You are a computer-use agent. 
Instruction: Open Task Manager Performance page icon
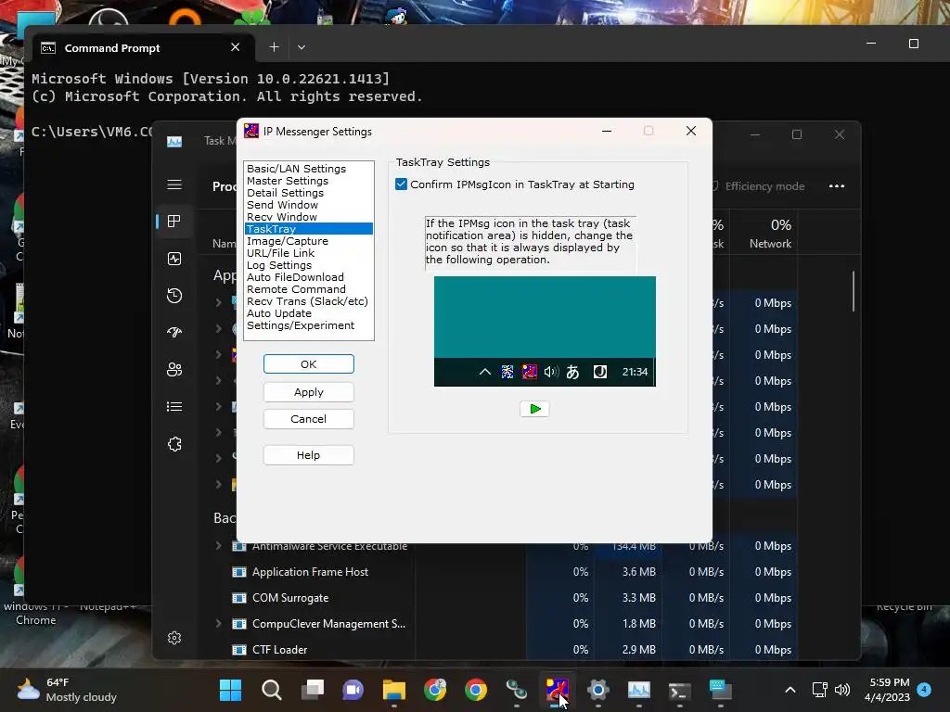[174, 260]
